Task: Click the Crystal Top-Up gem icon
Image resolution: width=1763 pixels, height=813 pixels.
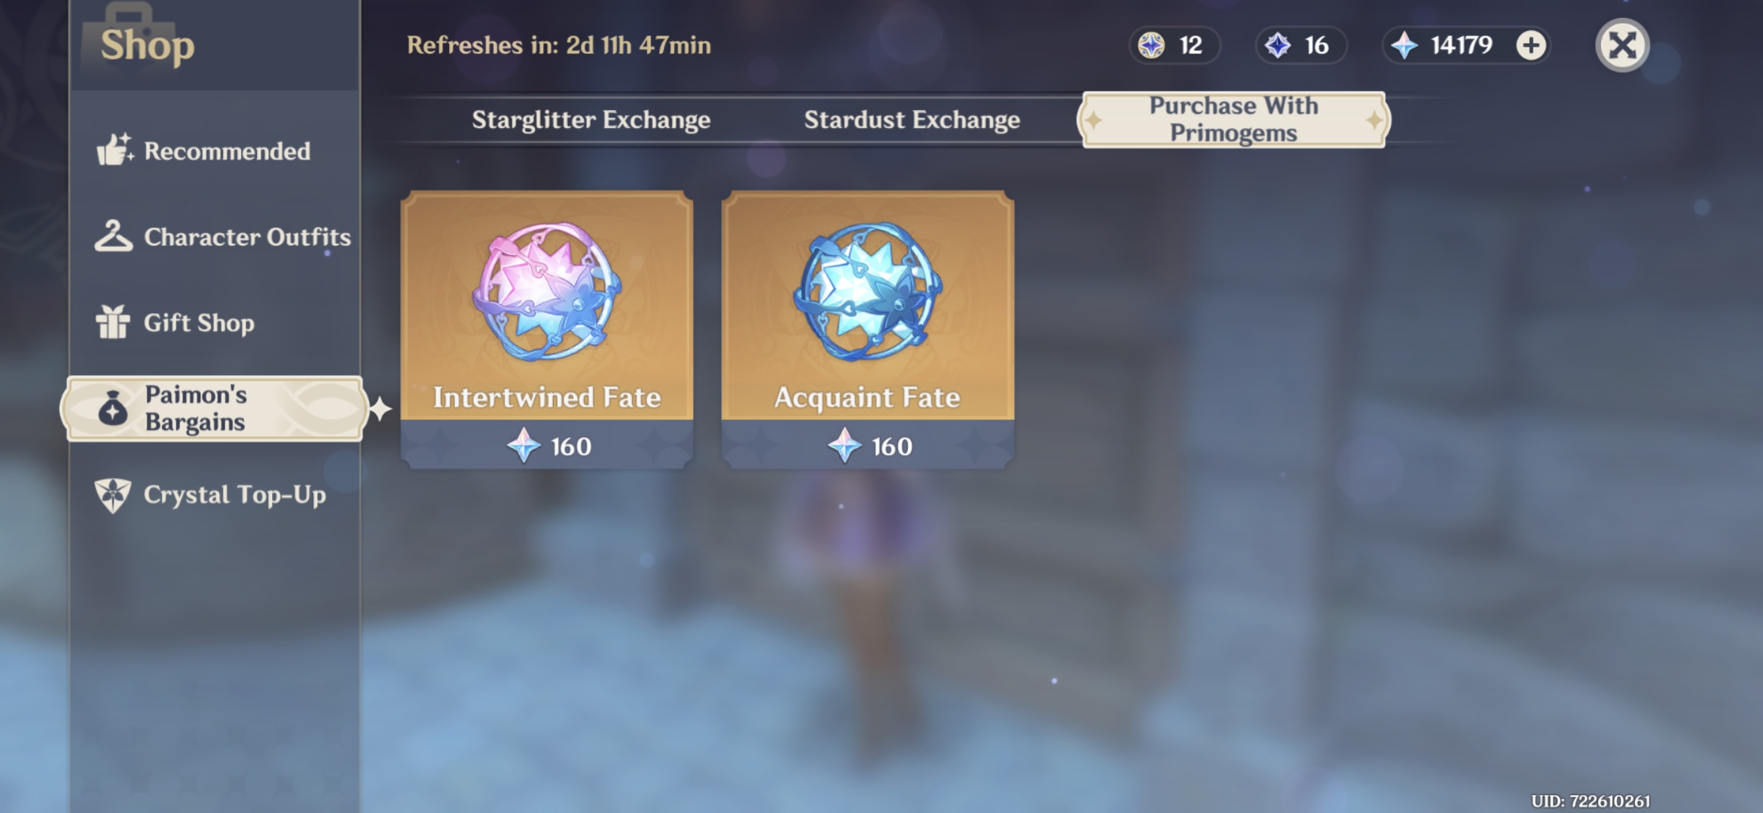Action: 113,495
